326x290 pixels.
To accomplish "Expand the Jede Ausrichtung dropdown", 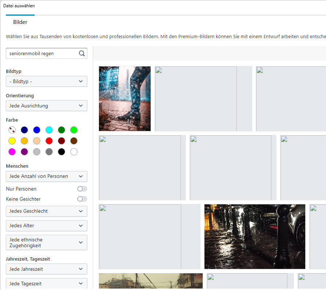I will click(47, 106).
